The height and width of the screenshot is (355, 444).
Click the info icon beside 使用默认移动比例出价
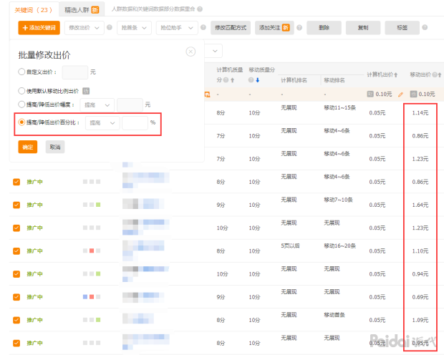(85, 91)
